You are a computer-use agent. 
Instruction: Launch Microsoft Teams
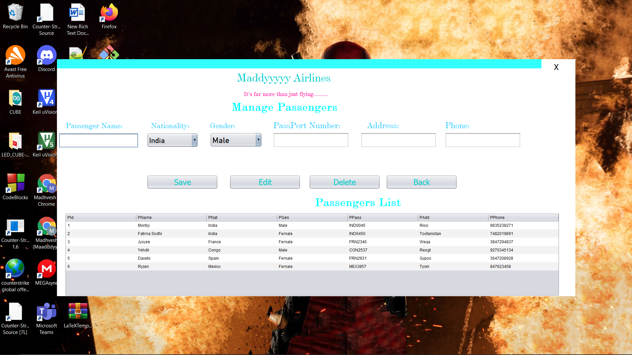tap(46, 311)
